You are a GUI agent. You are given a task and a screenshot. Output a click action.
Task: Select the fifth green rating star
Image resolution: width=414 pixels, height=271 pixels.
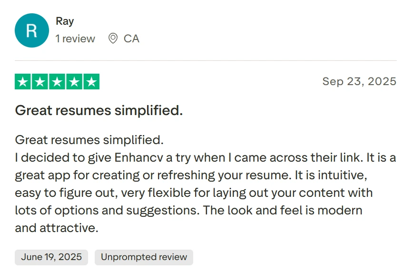coord(91,82)
